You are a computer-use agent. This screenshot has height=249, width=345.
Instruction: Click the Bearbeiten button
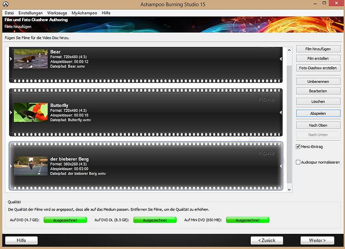(x=318, y=91)
